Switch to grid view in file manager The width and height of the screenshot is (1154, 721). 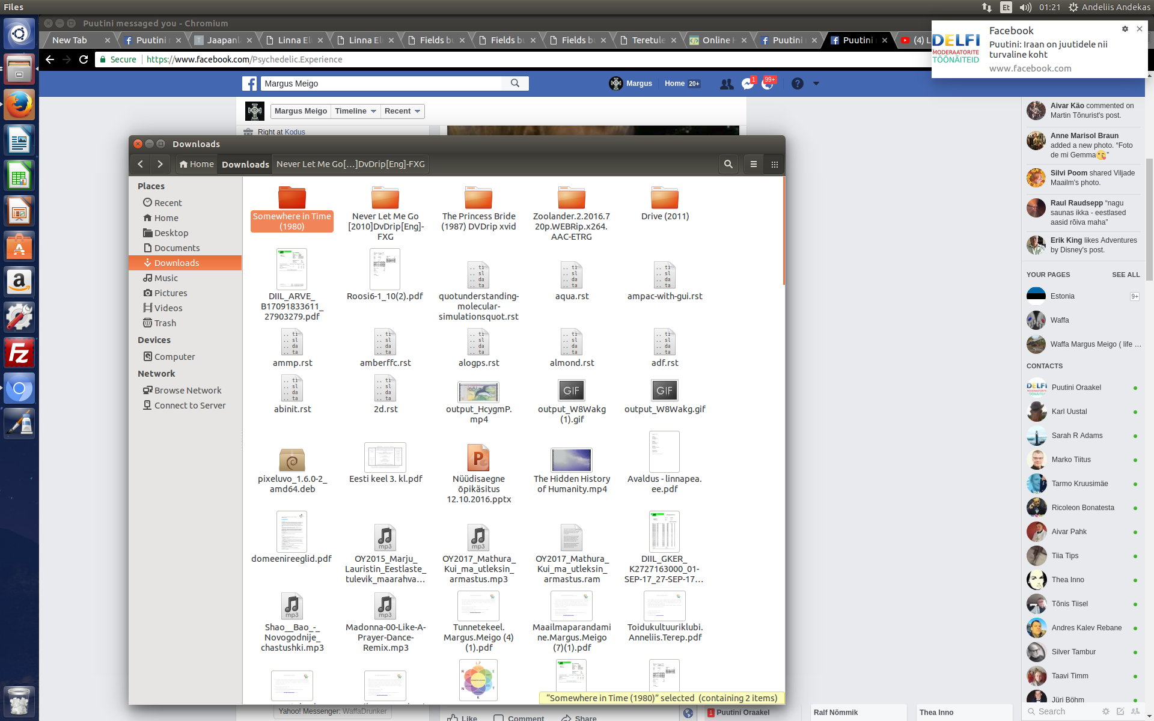pyautogui.click(x=774, y=164)
